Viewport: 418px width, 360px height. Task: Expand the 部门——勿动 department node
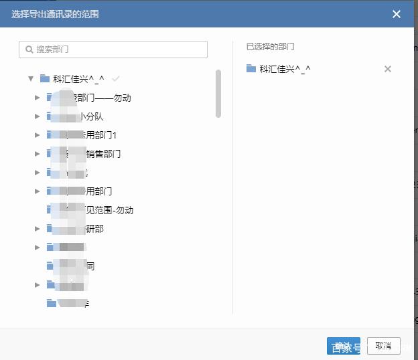pos(38,98)
